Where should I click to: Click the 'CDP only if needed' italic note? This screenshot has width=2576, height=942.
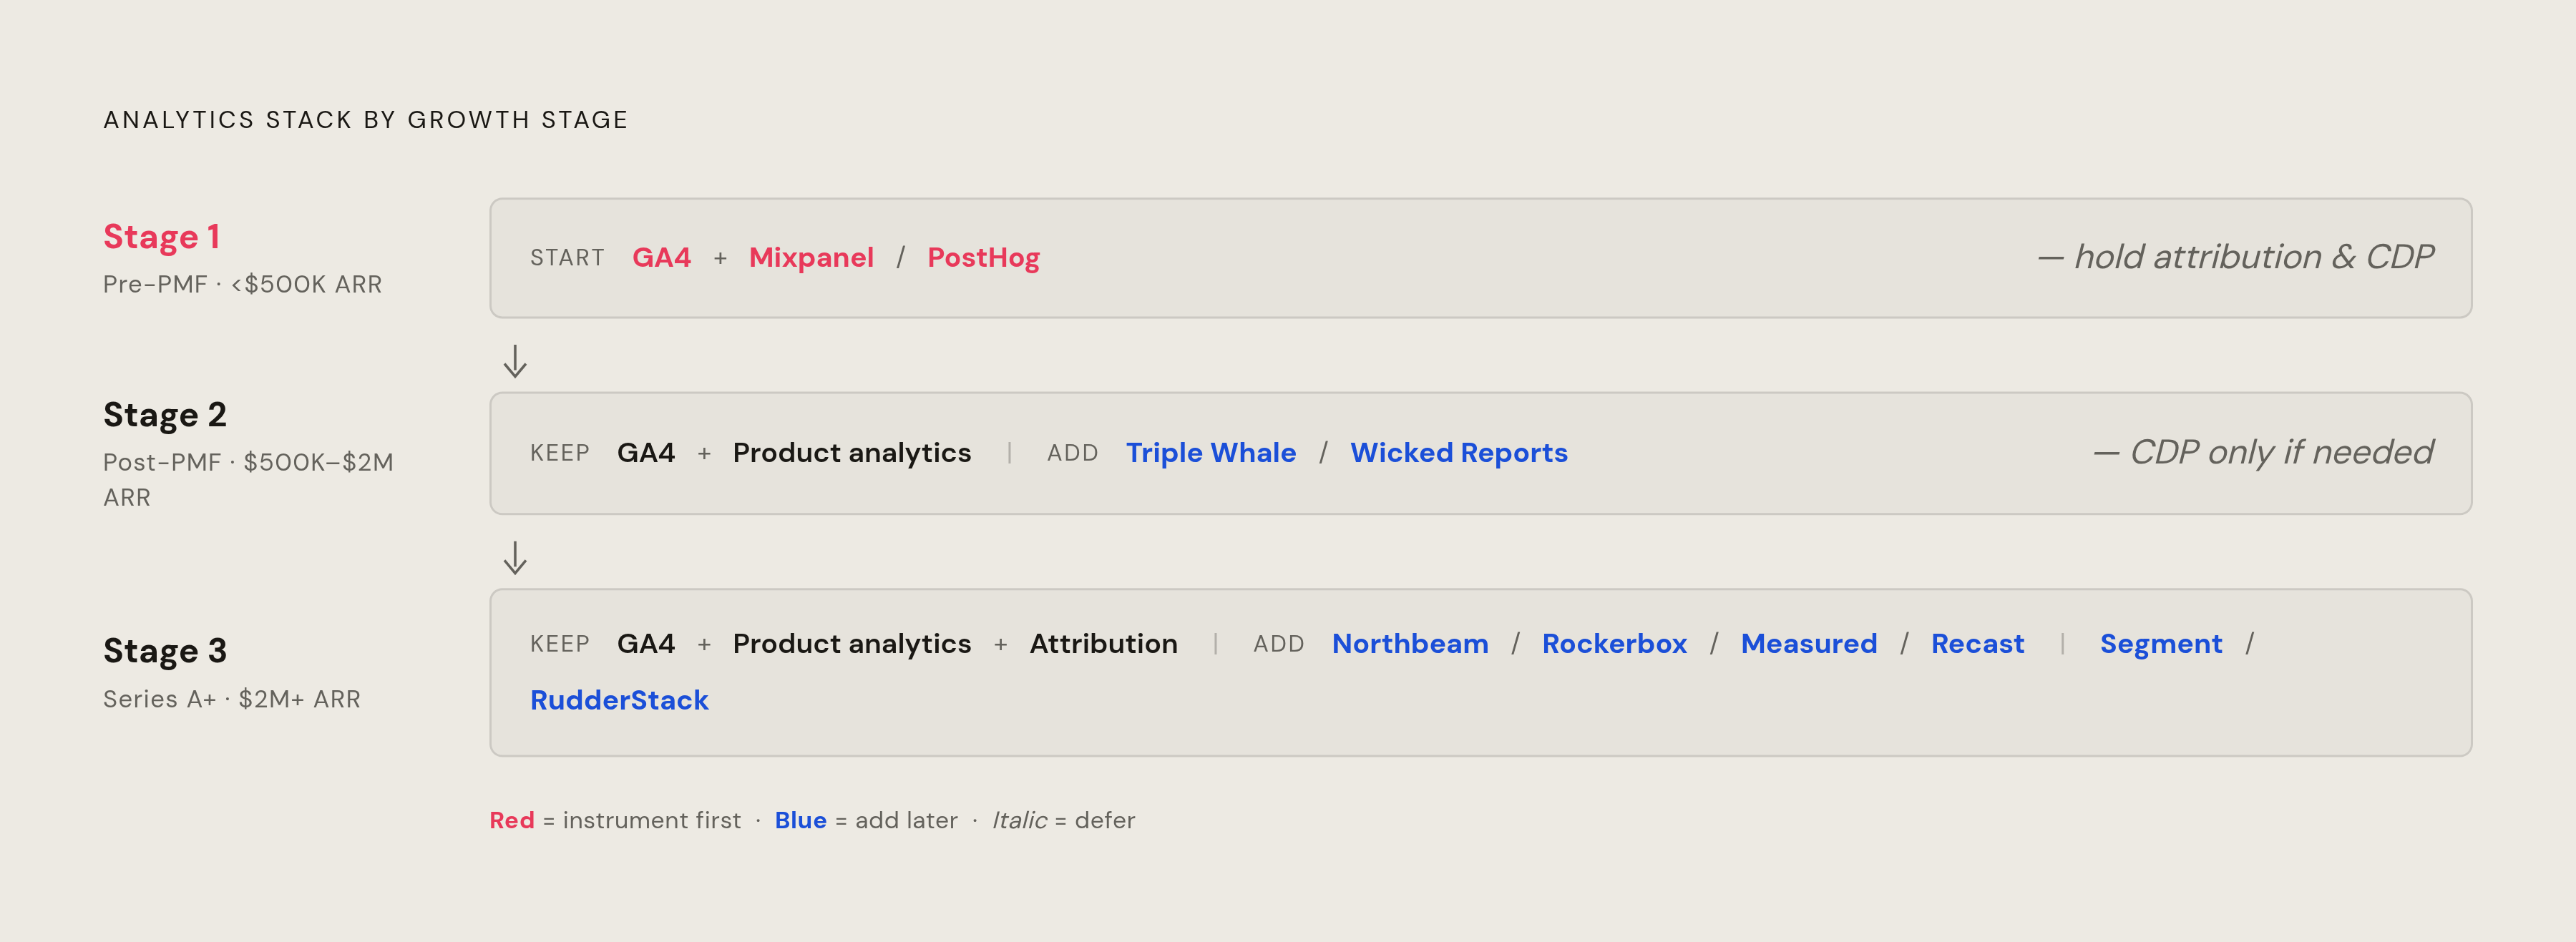(x=2263, y=453)
